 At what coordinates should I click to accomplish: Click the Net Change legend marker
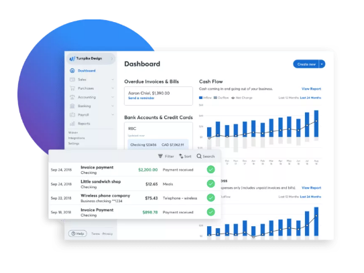point(233,98)
